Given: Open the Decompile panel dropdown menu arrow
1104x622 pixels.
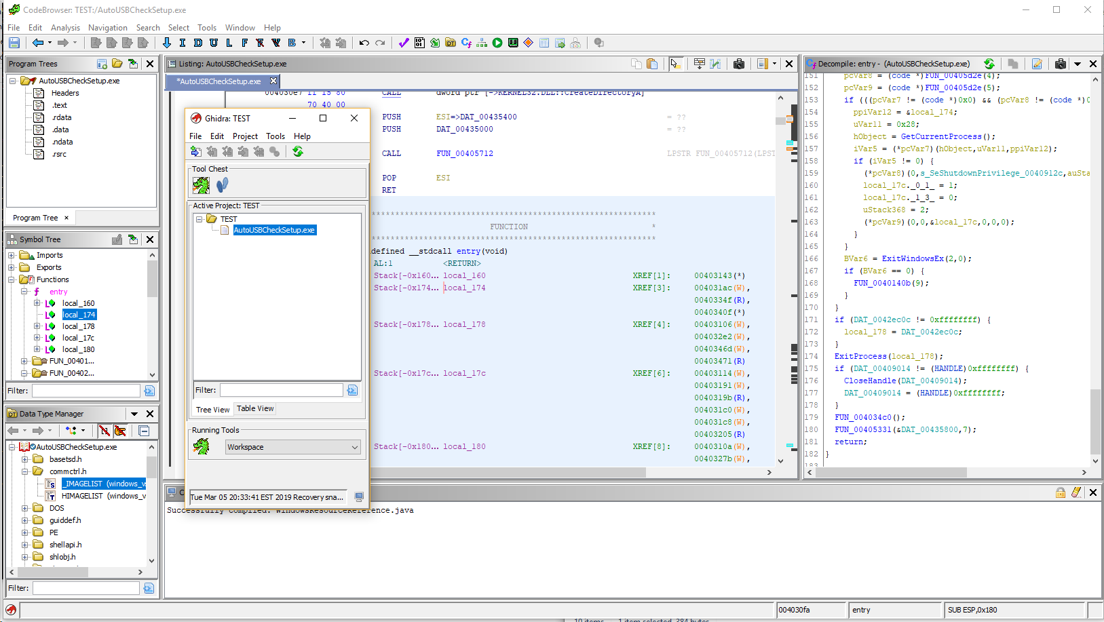Looking at the screenshot, I should [1077, 64].
